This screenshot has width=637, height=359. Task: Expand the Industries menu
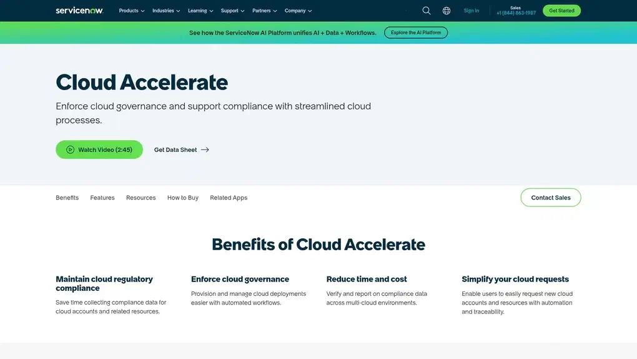[x=166, y=11]
